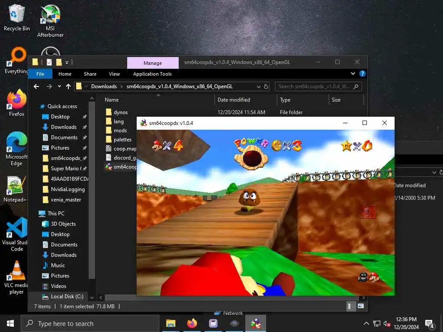Sort files by Type column
This screenshot has height=332, width=443.
point(285,100)
